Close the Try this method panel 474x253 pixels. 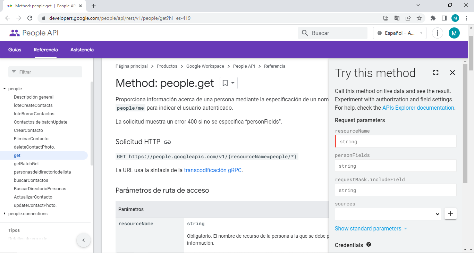pos(452,73)
